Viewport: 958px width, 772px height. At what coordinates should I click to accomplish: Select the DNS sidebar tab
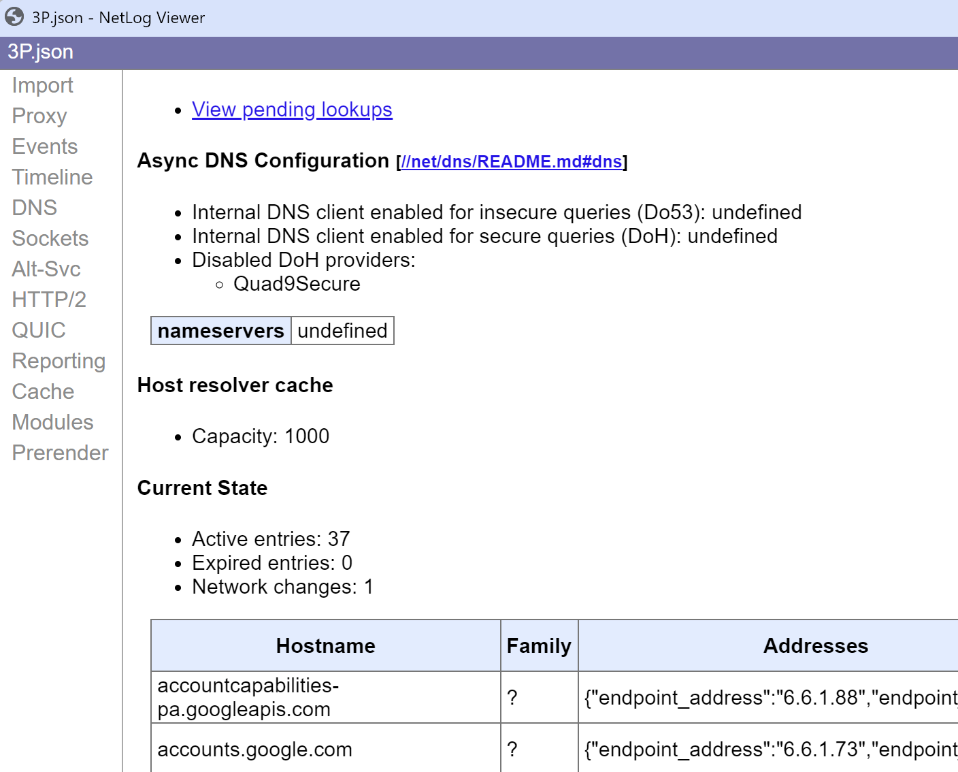coord(35,208)
